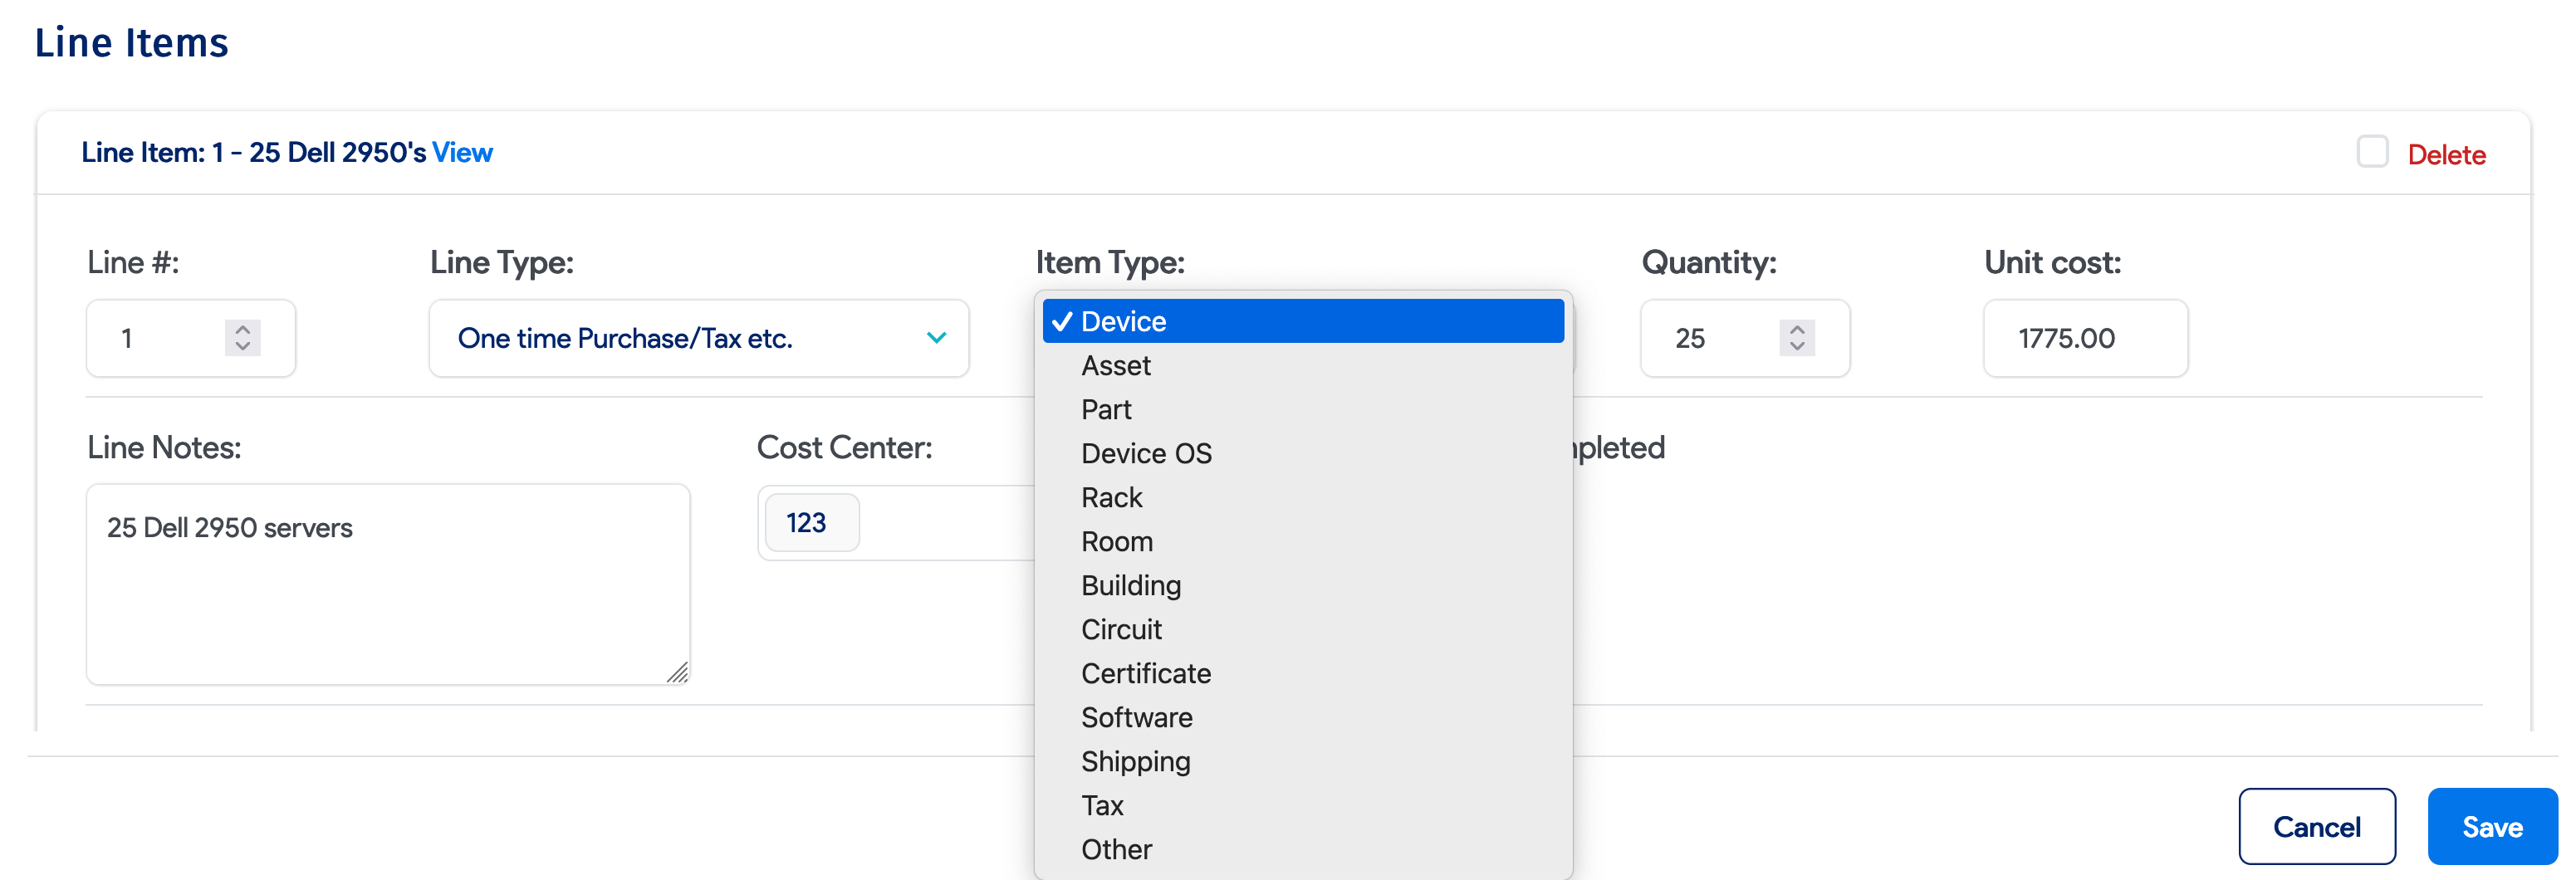Click the red "Delete" label
2576x880 pixels.
pos(2447,154)
